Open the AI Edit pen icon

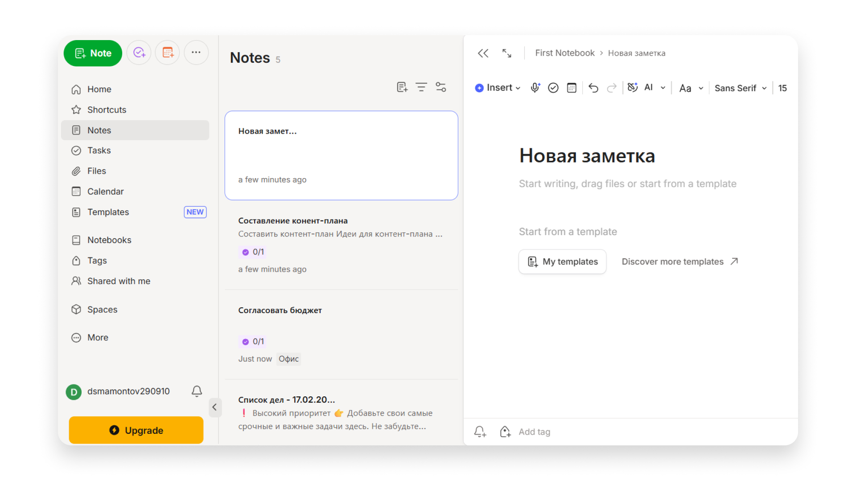(x=633, y=88)
